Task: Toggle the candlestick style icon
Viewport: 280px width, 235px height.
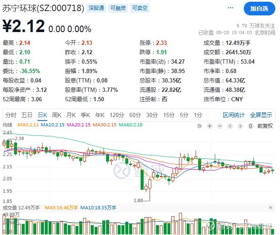Action: [251, 126]
